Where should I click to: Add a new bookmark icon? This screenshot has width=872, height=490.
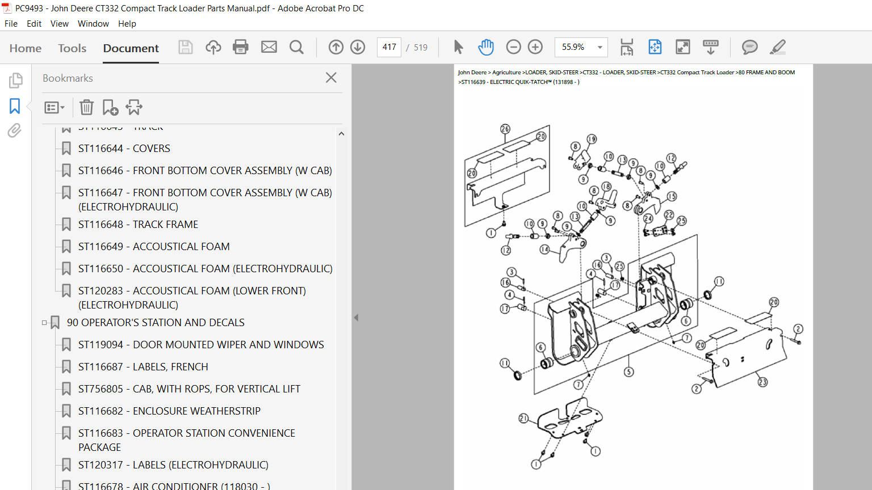tap(110, 107)
